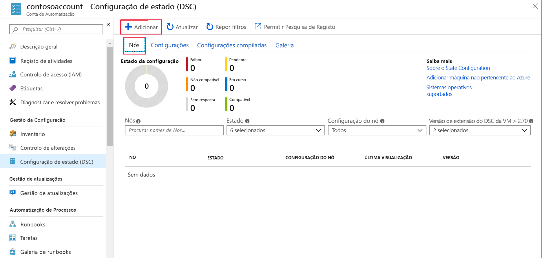The height and width of the screenshot is (258, 542).
Task: Click the Atualizar button label
Action: (x=187, y=27)
